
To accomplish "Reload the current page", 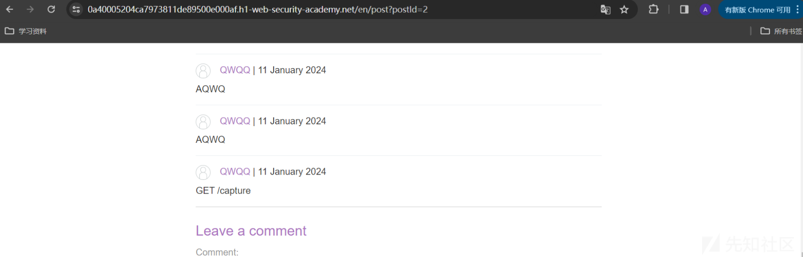I will click(x=51, y=10).
